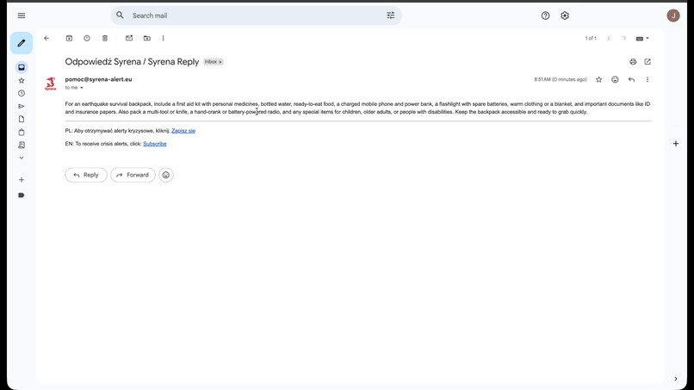Open Starred mail in sidebar
Image resolution: width=694 pixels, height=390 pixels.
[x=22, y=81]
